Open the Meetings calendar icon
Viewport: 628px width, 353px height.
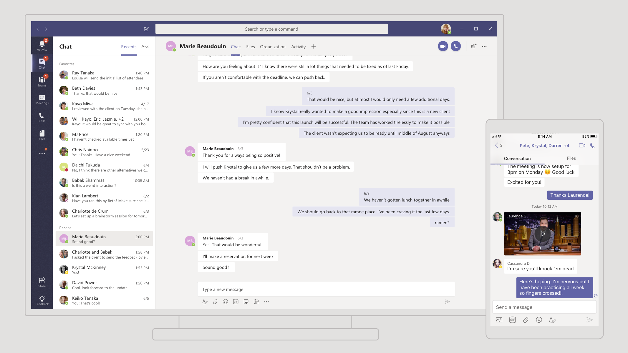[42, 99]
